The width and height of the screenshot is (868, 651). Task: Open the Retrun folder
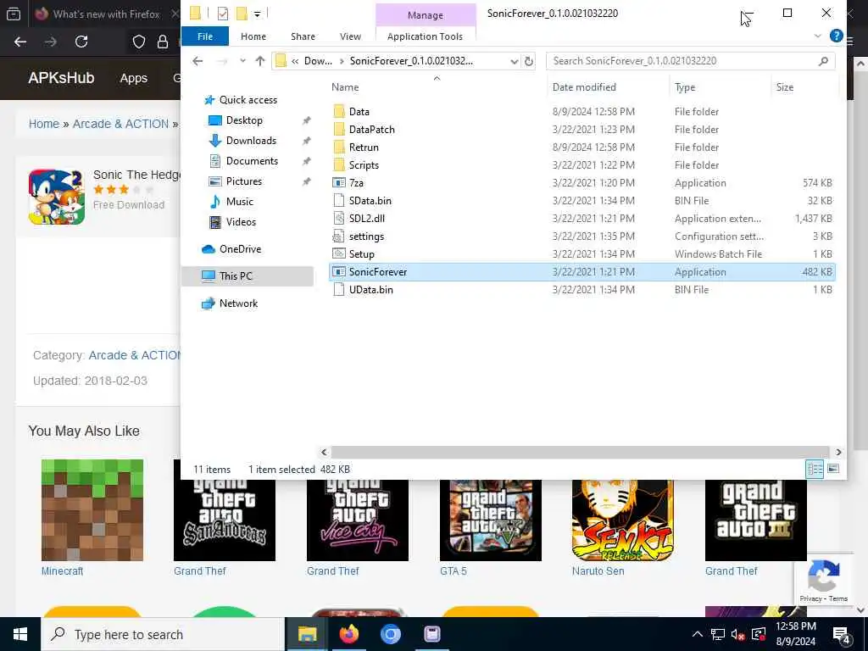click(x=364, y=147)
